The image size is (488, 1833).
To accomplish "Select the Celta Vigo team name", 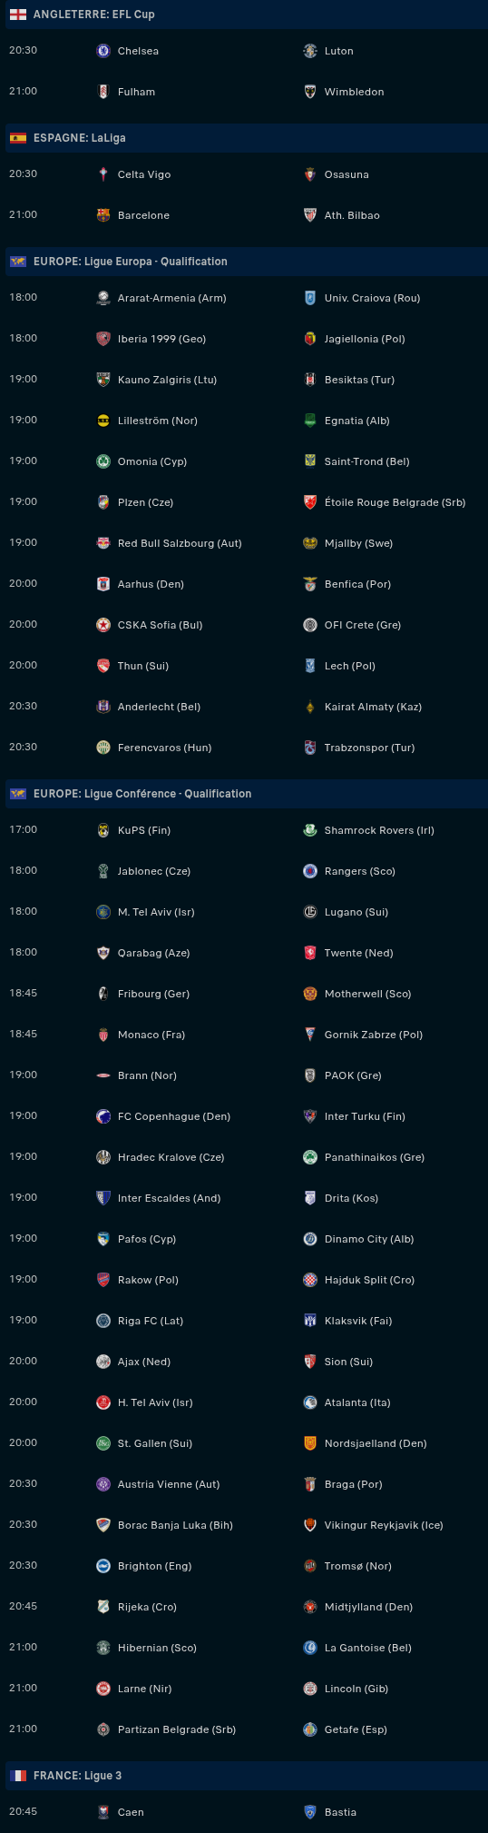I will click(144, 174).
